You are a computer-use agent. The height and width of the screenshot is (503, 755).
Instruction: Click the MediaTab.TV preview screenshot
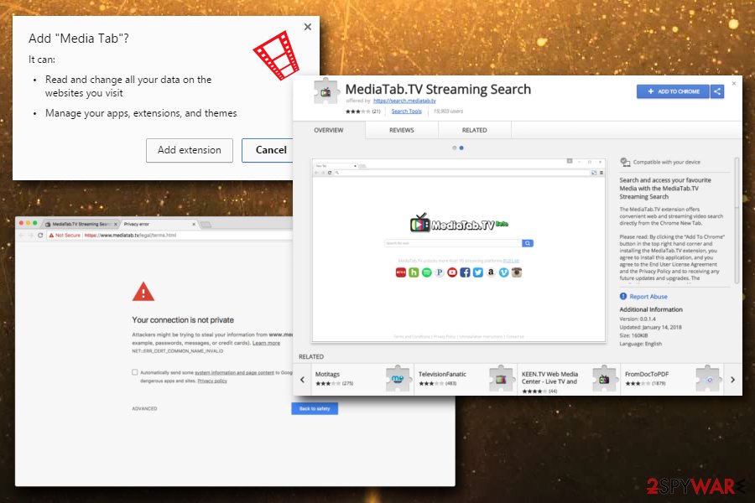(459, 251)
